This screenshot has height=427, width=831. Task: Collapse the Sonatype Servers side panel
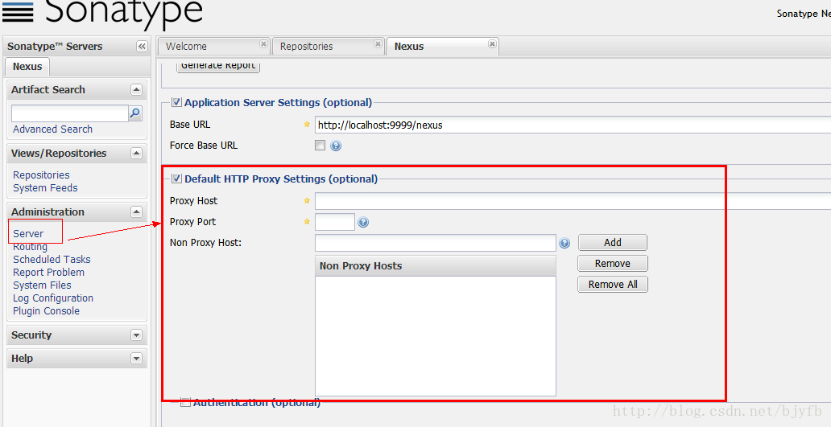[x=142, y=47]
